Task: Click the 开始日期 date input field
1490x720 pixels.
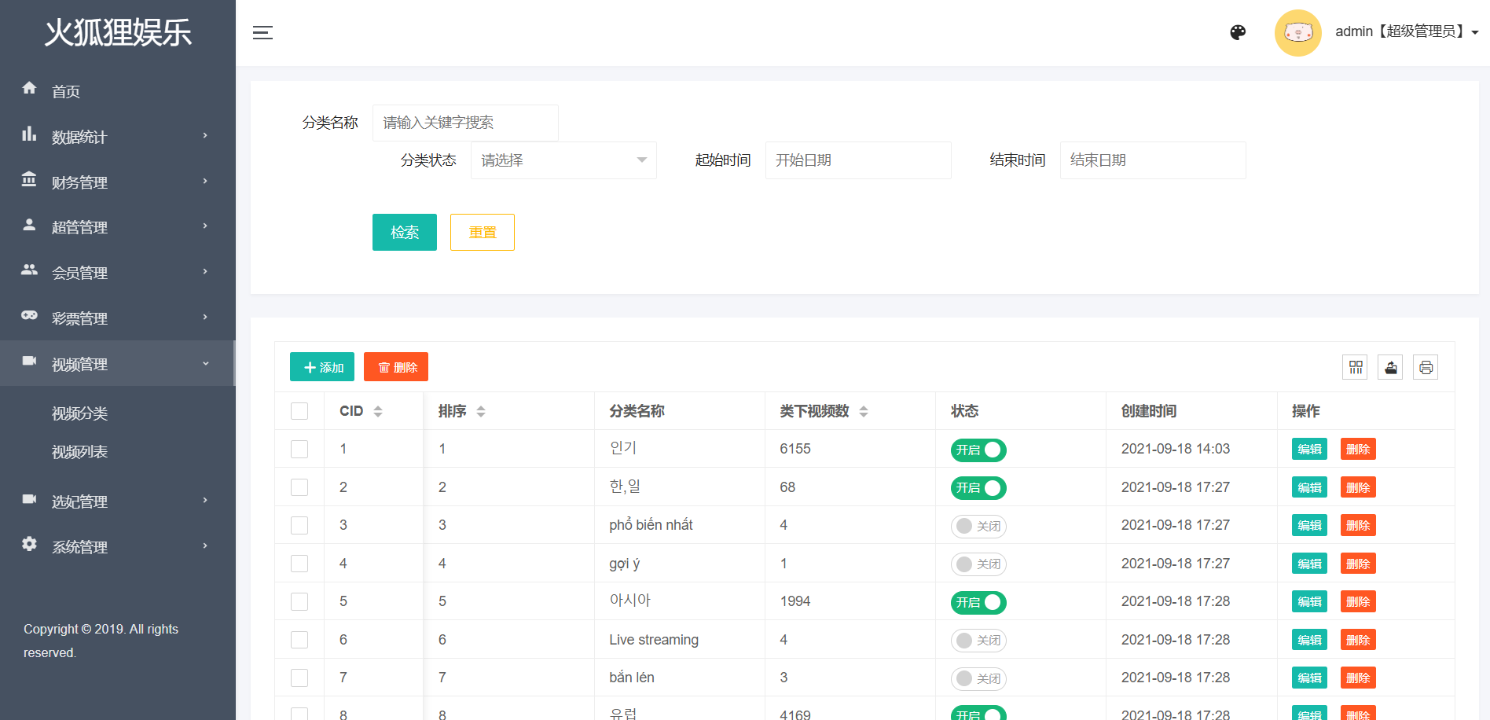Action: coord(857,160)
